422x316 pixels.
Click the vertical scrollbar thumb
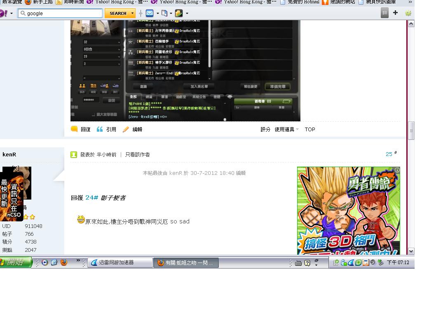(411, 130)
